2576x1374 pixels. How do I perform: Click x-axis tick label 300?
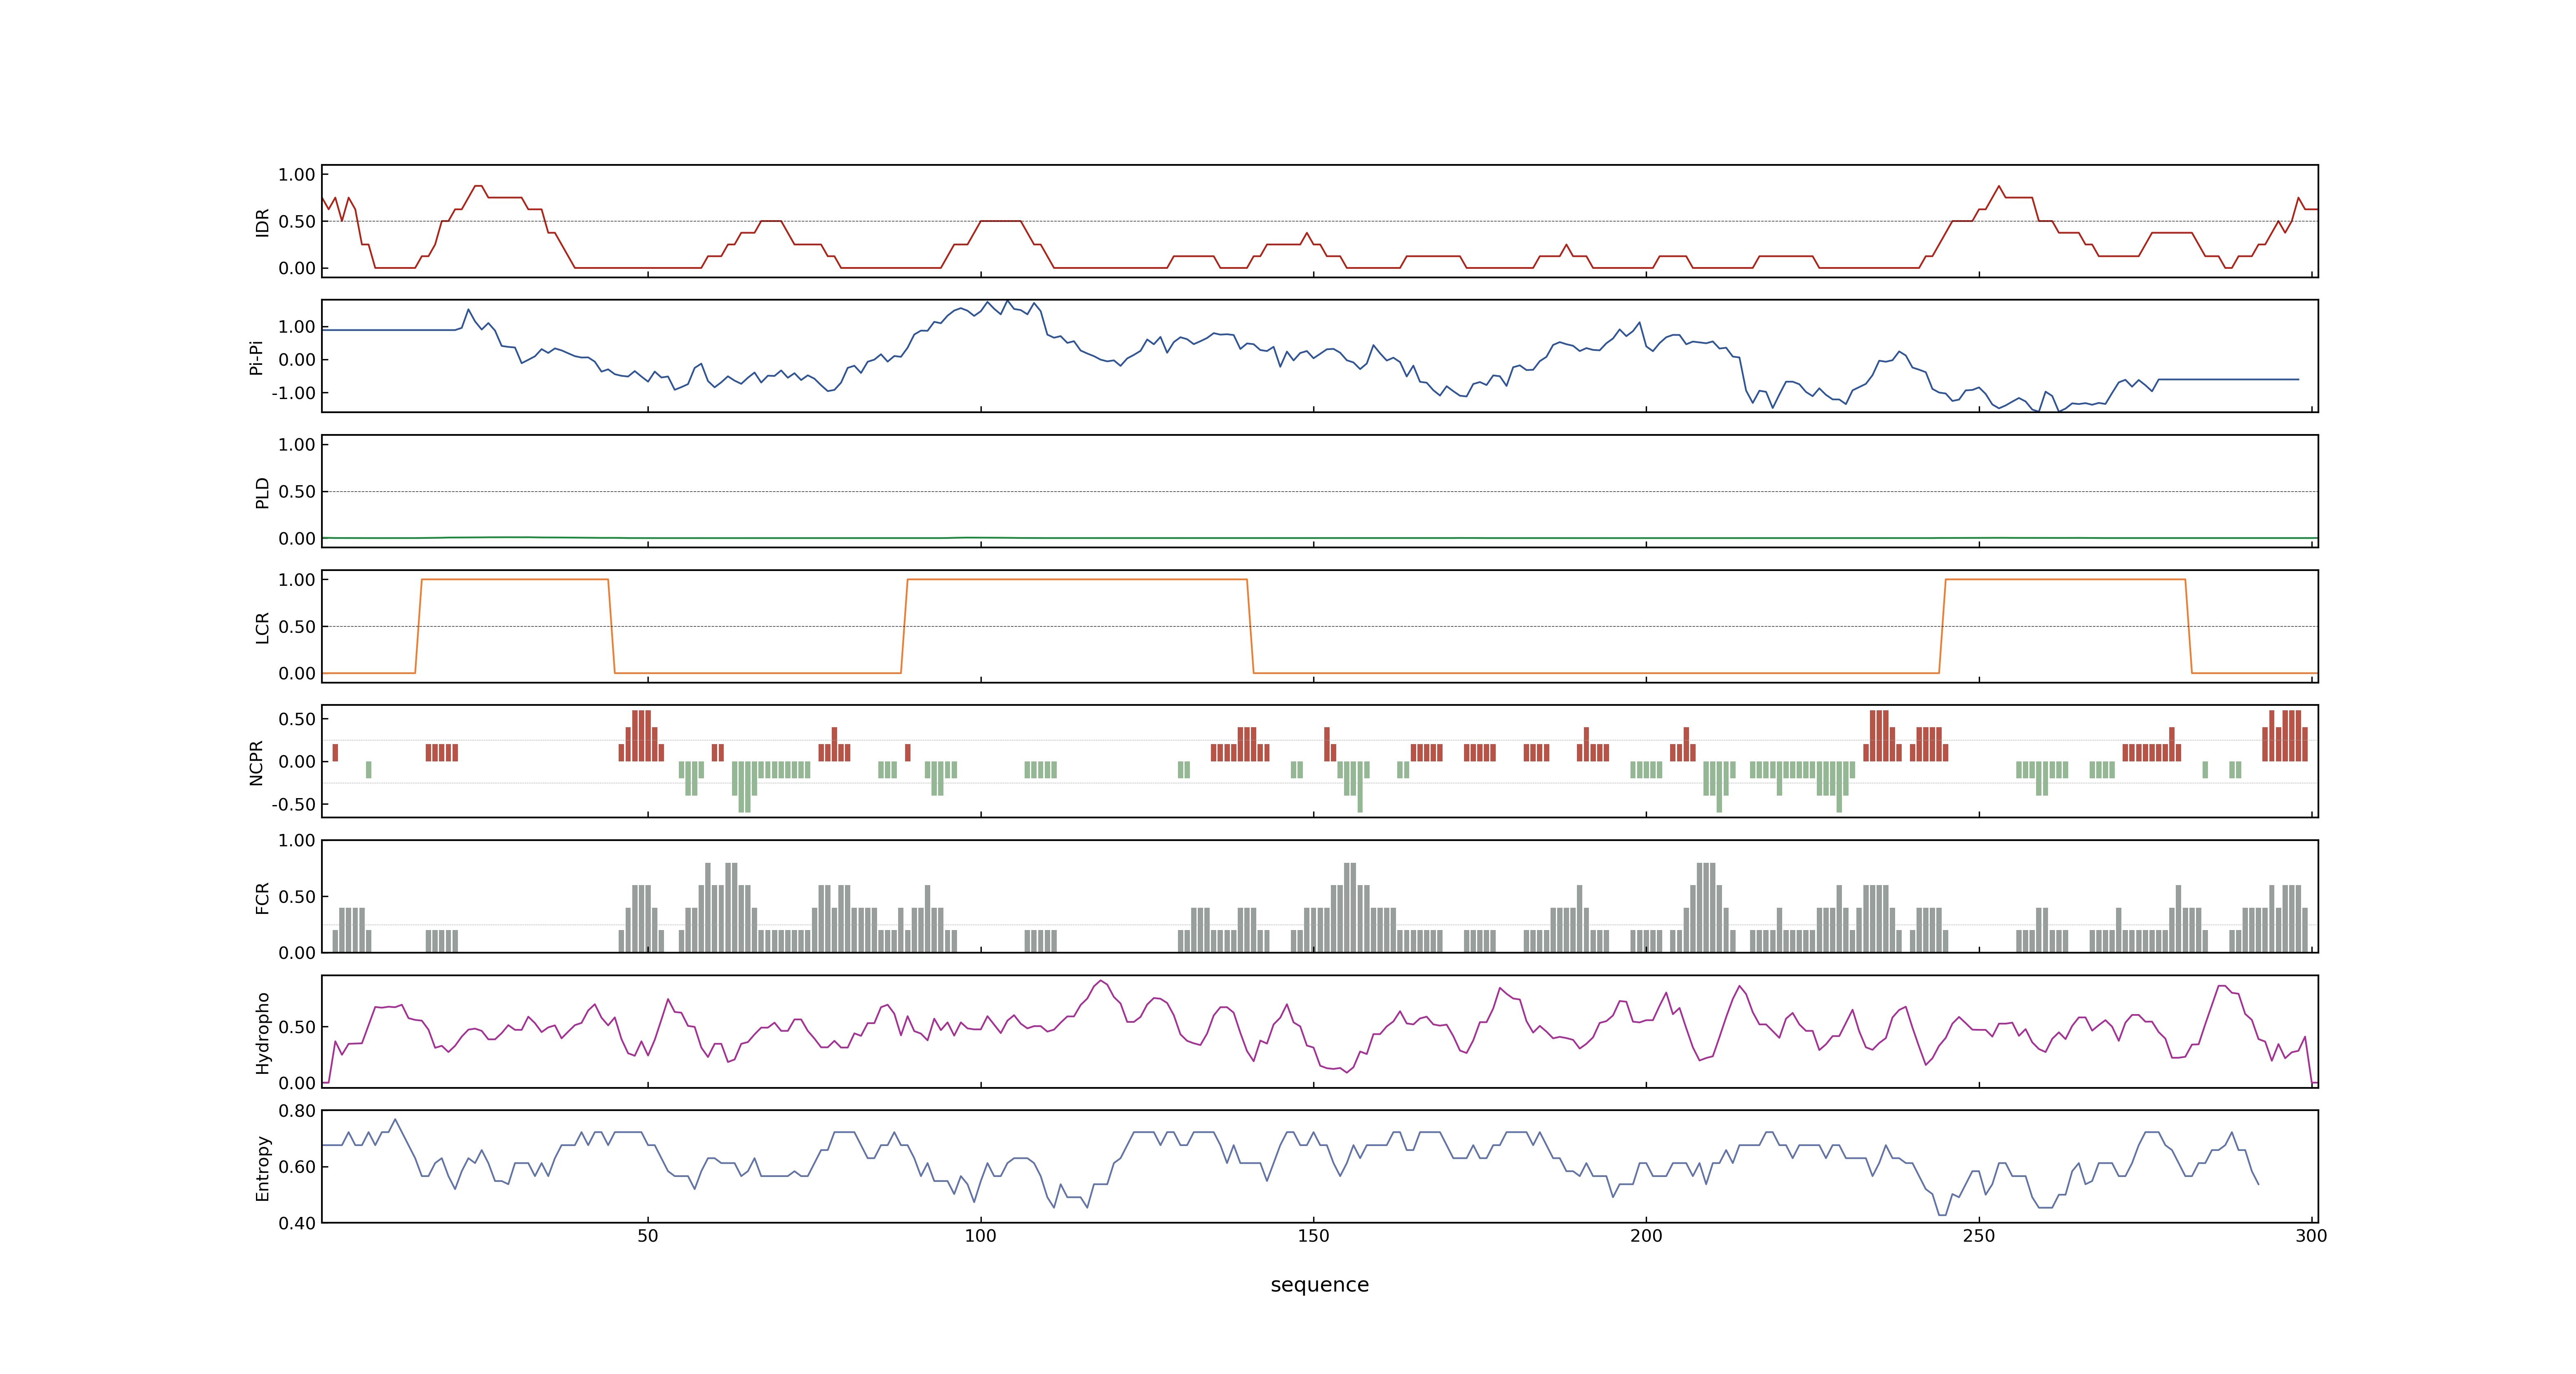[x=2311, y=1236]
